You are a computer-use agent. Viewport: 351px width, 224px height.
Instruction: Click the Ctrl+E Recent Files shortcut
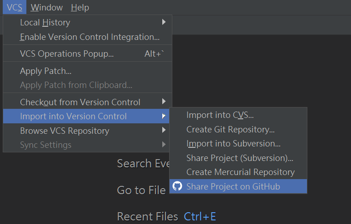[200, 217]
